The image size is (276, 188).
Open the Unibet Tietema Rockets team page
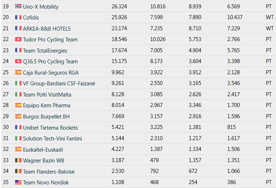(50, 127)
